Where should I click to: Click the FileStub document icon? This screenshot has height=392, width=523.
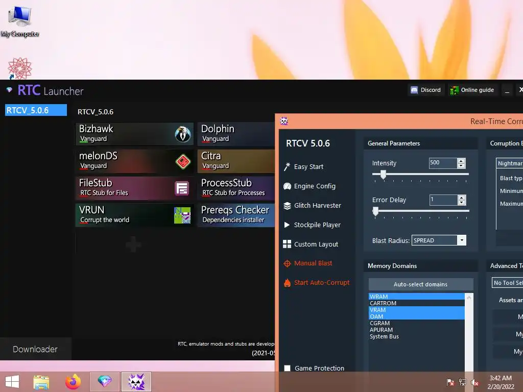(x=182, y=188)
